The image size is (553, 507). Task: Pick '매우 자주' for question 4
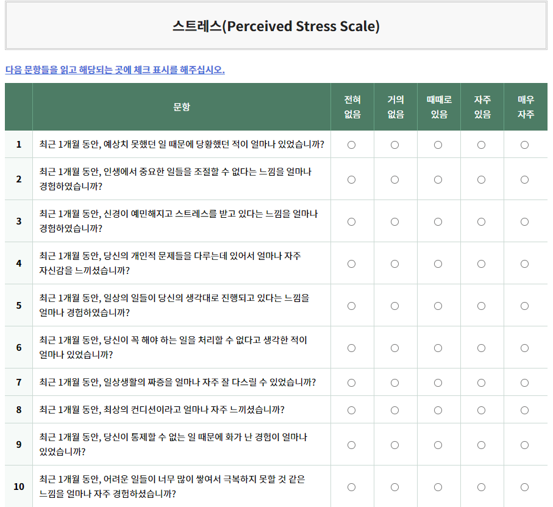pos(525,264)
